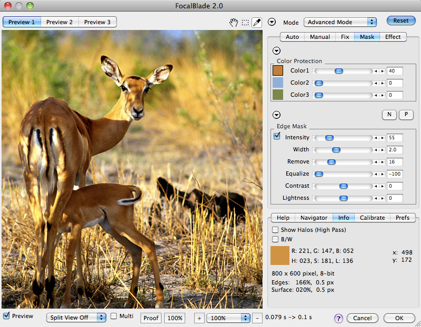Click the Reset button
421x327 pixels.
[x=400, y=21]
